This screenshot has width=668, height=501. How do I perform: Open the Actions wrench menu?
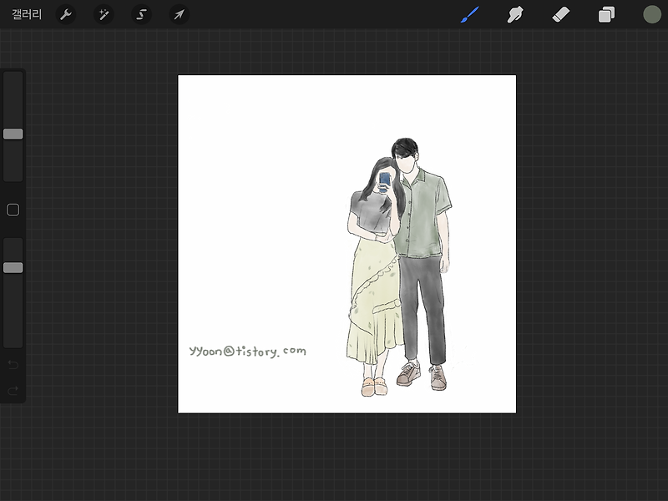coord(66,14)
